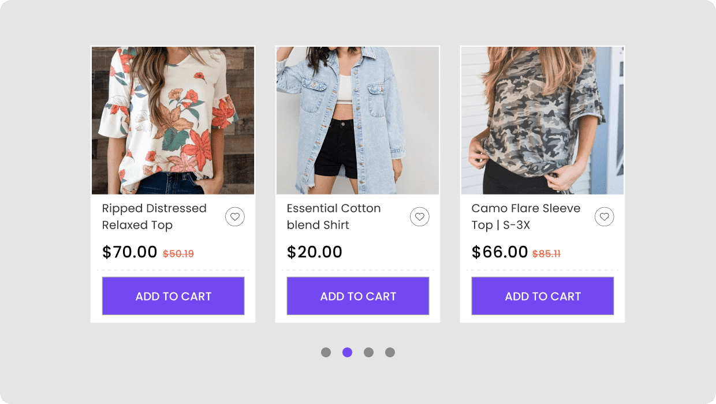Click the $20.00 price label
The width and height of the screenshot is (716, 404).
coord(315,252)
